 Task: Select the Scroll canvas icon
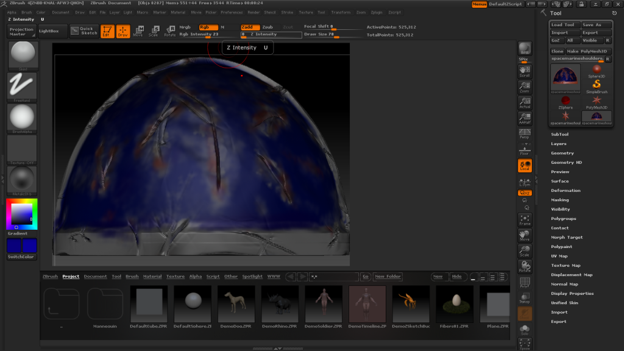click(x=525, y=72)
